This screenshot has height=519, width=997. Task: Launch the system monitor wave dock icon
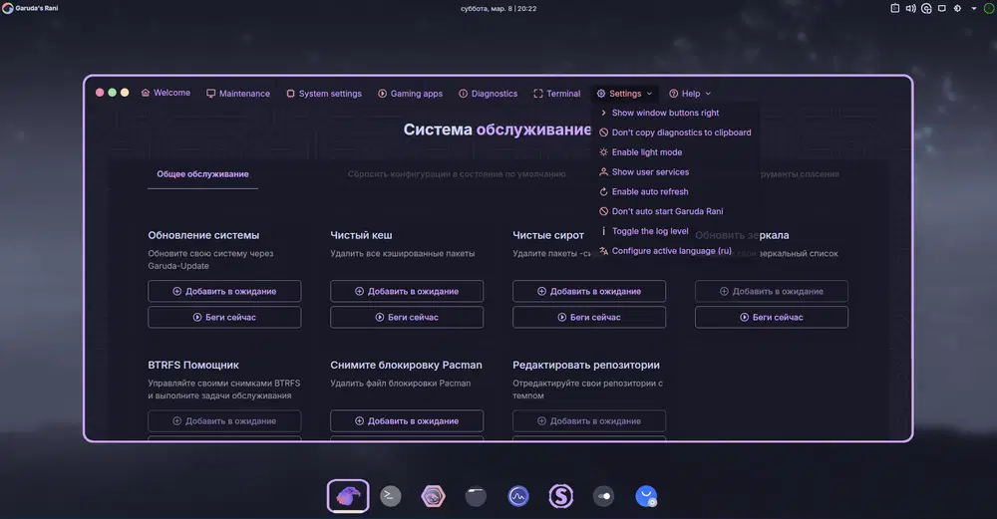pyautogui.click(x=518, y=496)
